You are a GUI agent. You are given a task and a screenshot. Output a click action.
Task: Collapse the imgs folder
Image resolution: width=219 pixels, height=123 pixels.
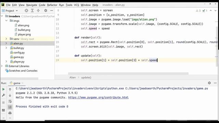7,20
